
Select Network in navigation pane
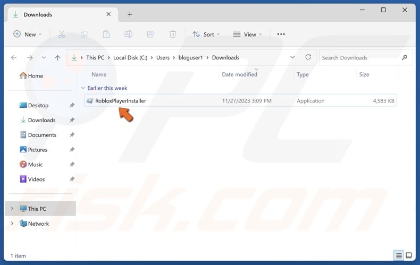[x=34, y=223]
